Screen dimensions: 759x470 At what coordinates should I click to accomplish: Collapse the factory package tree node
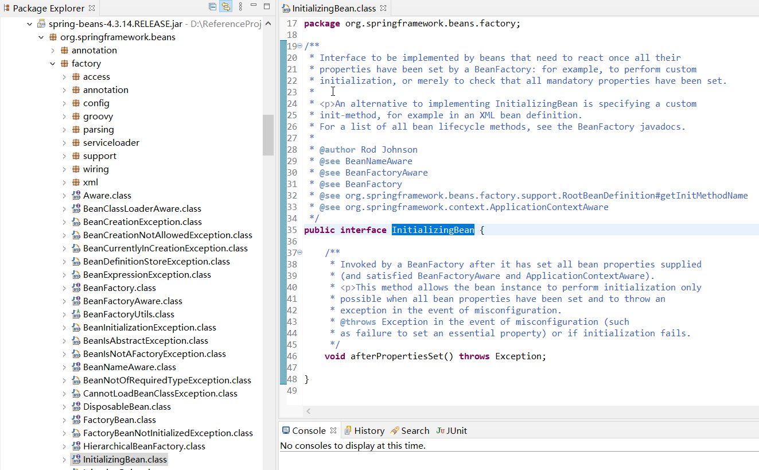click(53, 64)
